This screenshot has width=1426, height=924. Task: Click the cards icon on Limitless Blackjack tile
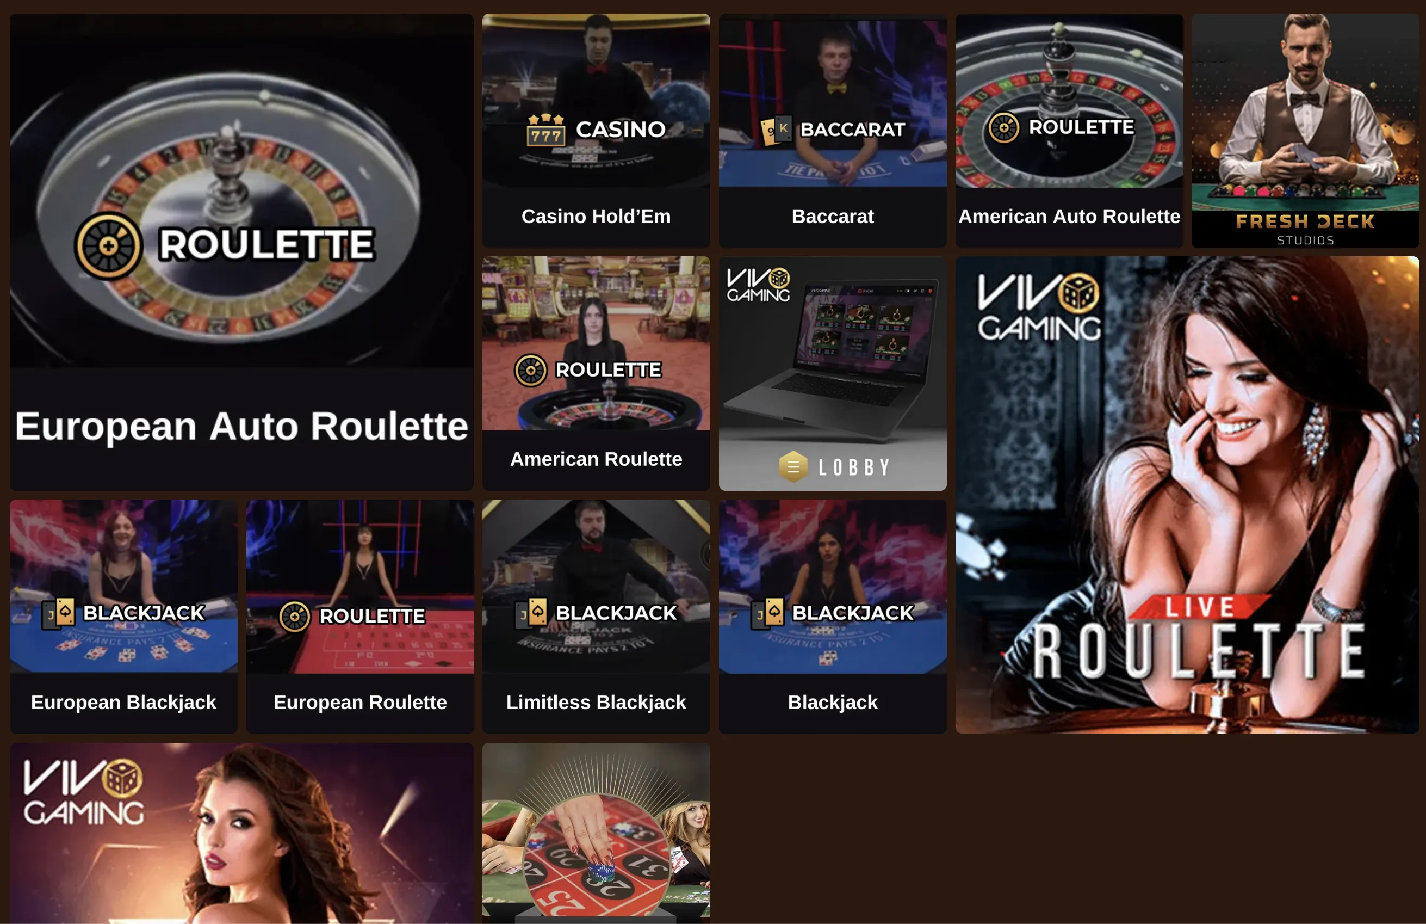[531, 613]
